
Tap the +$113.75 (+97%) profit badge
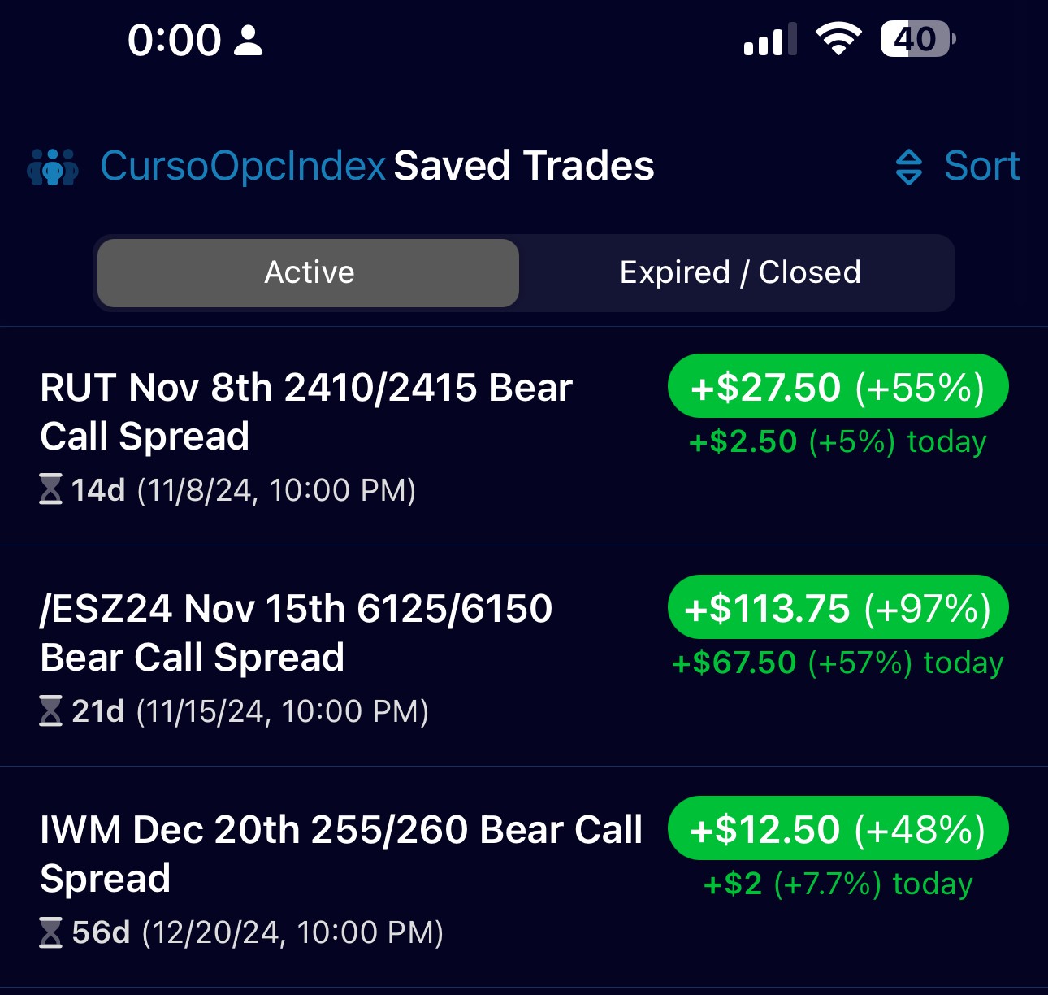[x=838, y=608]
